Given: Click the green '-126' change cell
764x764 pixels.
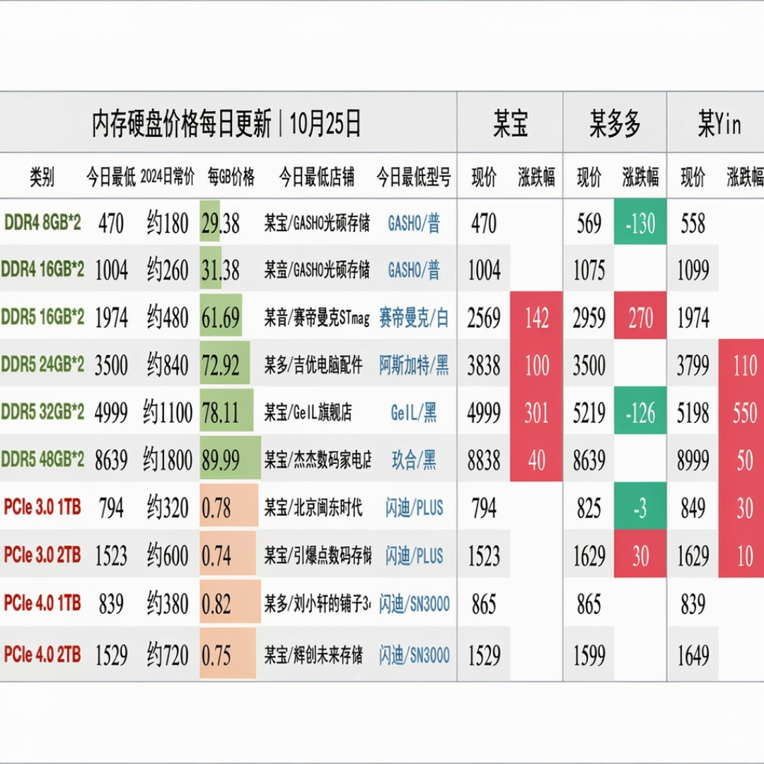Looking at the screenshot, I should (x=640, y=410).
